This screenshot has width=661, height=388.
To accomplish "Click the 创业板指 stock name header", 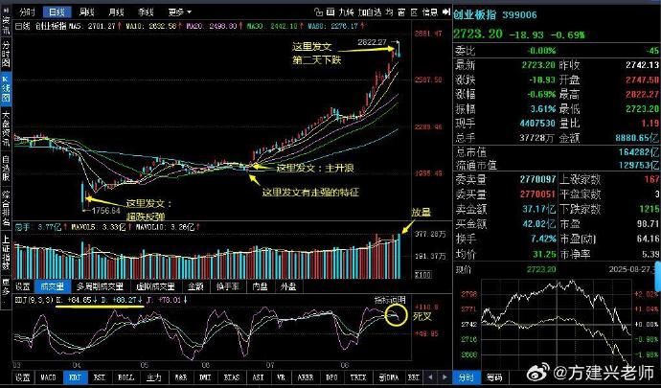I will click(x=474, y=15).
